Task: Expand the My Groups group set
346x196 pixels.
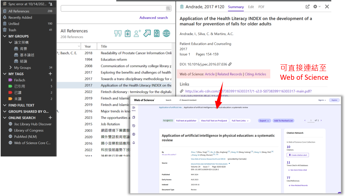Action: click(10, 68)
